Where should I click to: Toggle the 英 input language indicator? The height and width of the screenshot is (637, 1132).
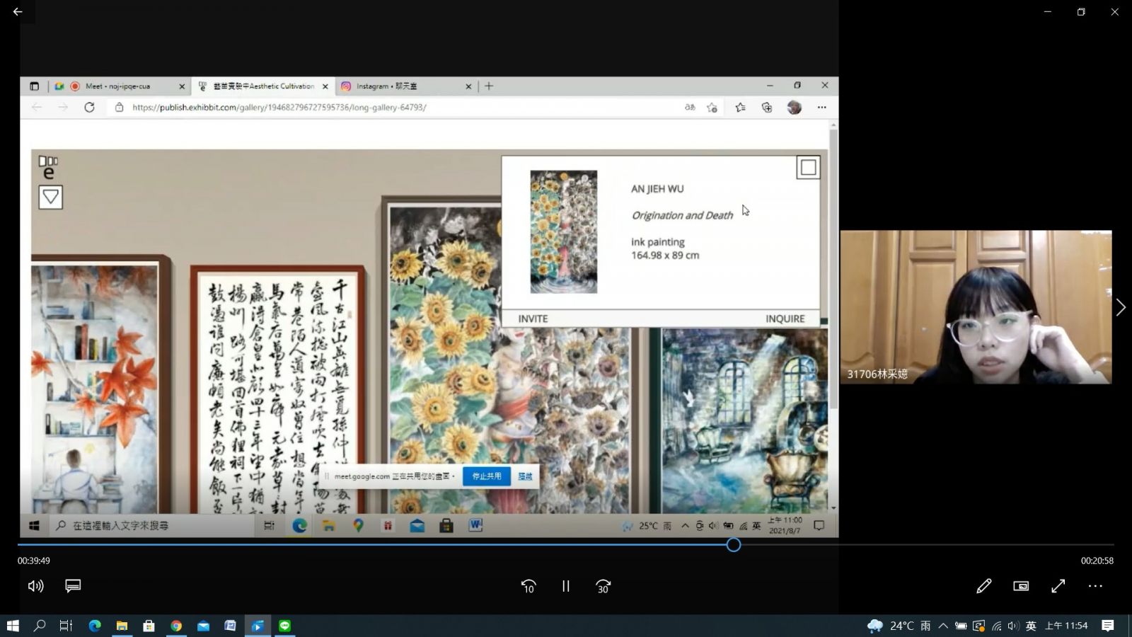click(x=1031, y=626)
